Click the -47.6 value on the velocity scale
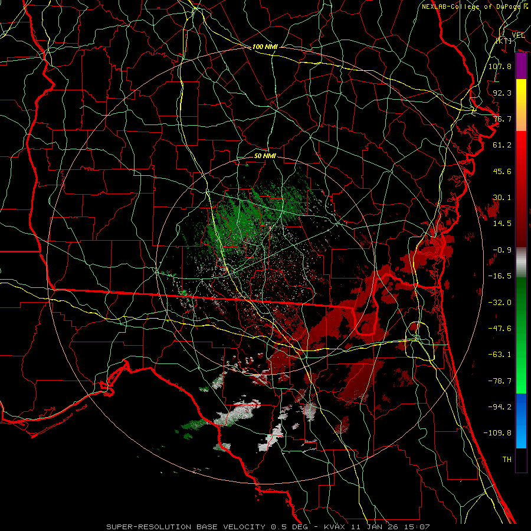Viewport: 531px width, 531px height. point(500,329)
